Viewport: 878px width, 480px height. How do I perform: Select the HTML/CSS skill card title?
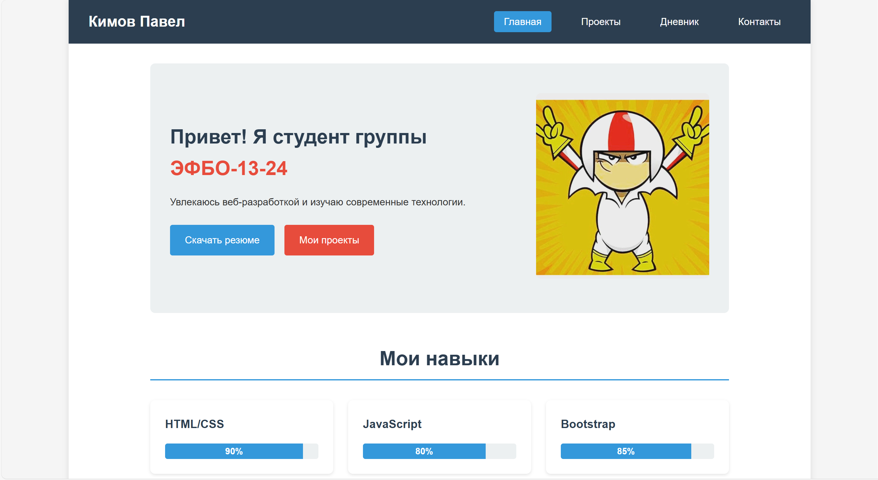coord(194,424)
